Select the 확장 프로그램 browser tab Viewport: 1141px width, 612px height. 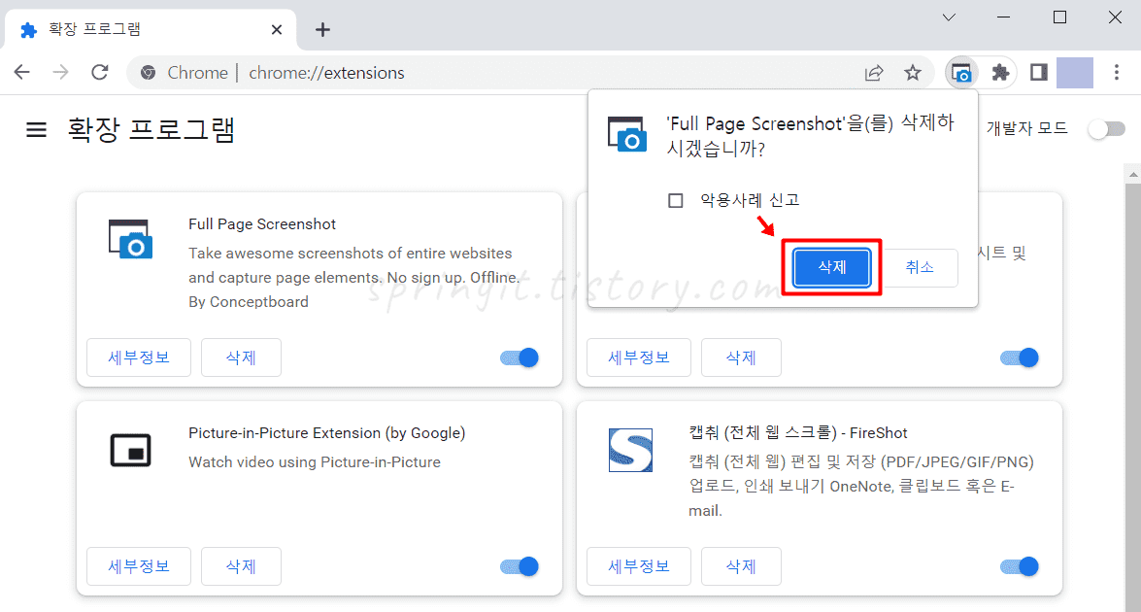[151, 30]
